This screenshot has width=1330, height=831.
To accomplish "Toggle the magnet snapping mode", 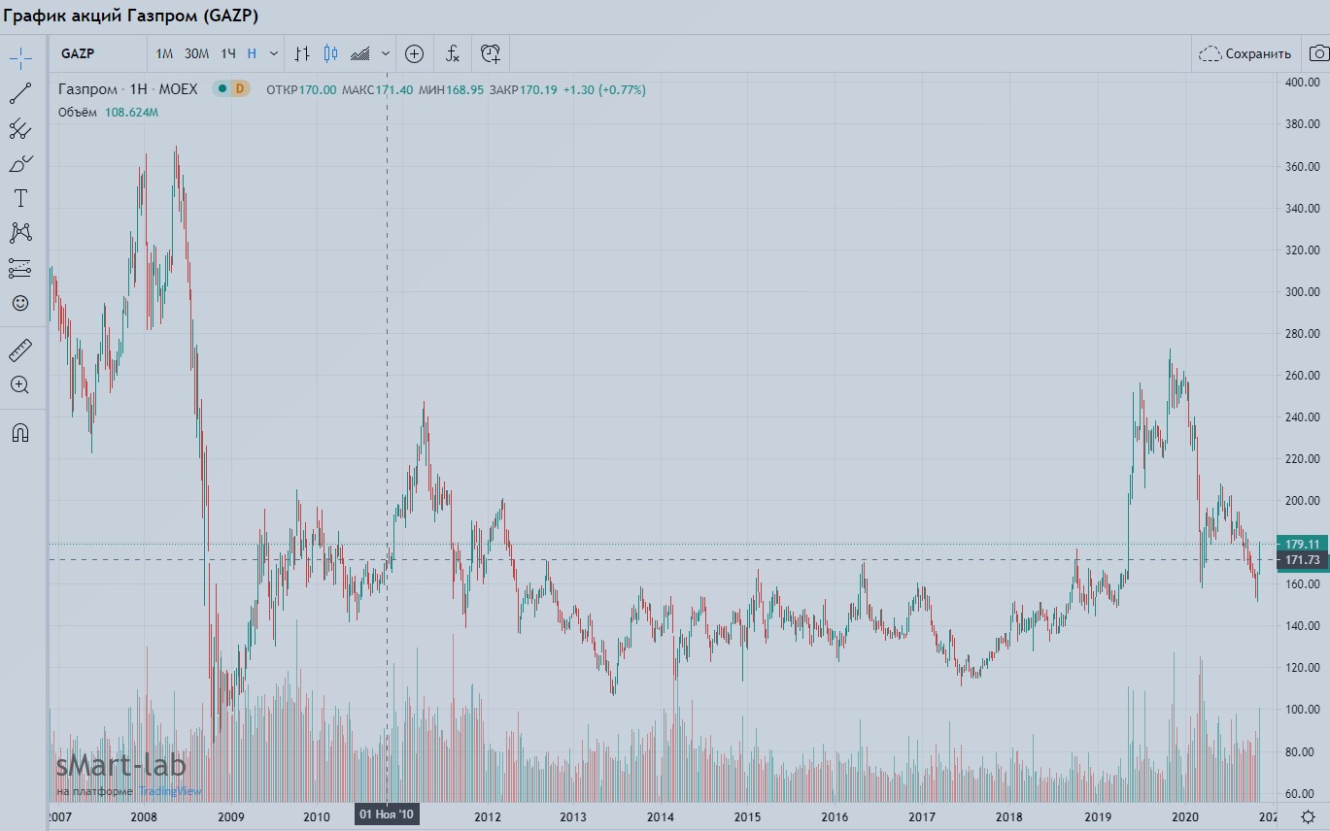I will click(x=20, y=433).
